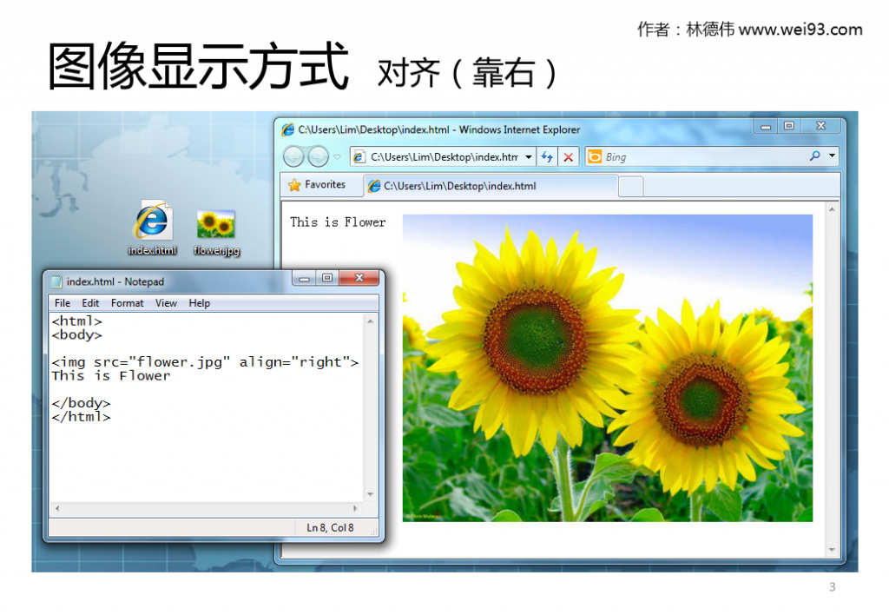Click the Notepad title bar icon
This screenshot has height=615, width=889.
pyautogui.click(x=56, y=281)
